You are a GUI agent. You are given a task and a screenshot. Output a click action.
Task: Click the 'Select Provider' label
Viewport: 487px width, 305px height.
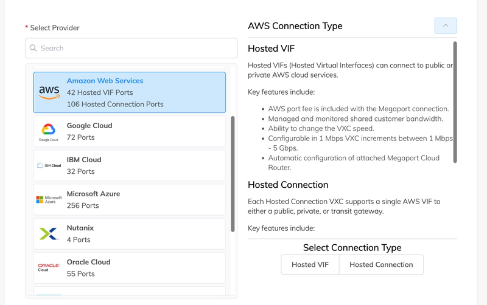click(55, 28)
